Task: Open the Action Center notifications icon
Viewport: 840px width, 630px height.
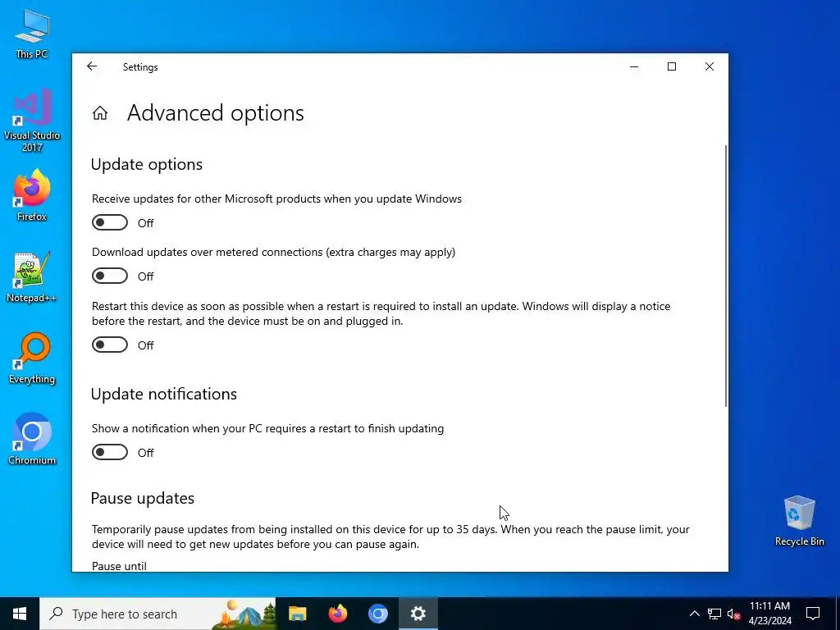Action: pyautogui.click(x=813, y=614)
